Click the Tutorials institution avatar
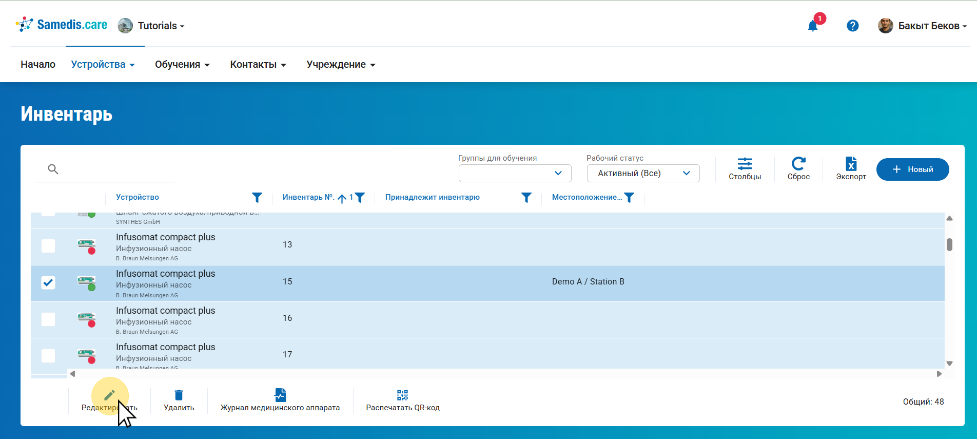 tap(125, 26)
